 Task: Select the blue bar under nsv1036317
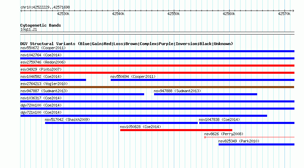157,101
